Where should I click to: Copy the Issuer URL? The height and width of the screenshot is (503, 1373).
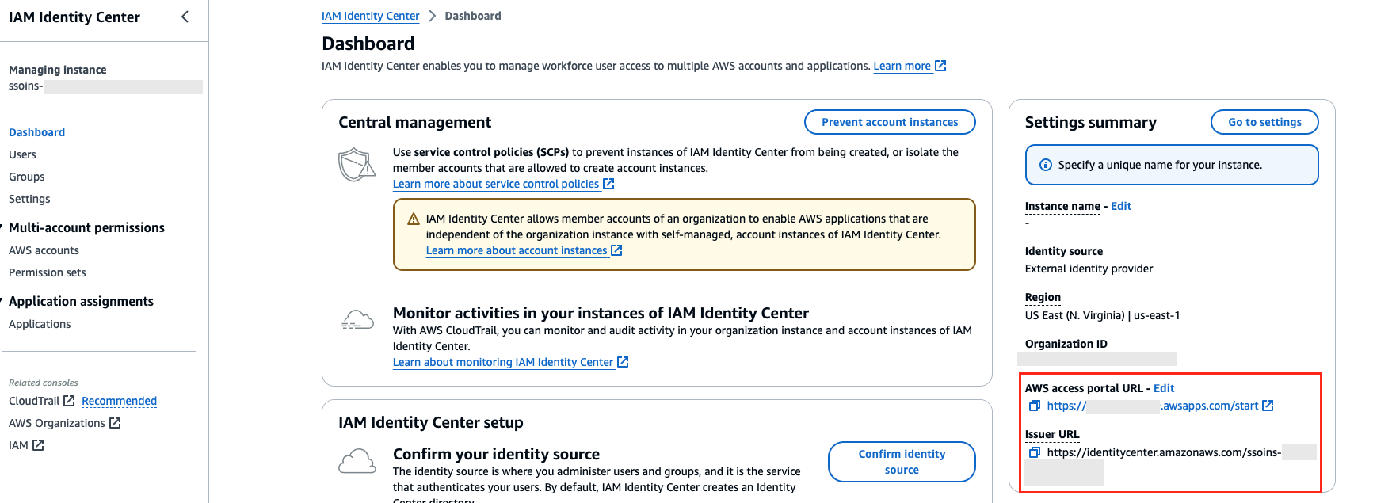(1034, 452)
